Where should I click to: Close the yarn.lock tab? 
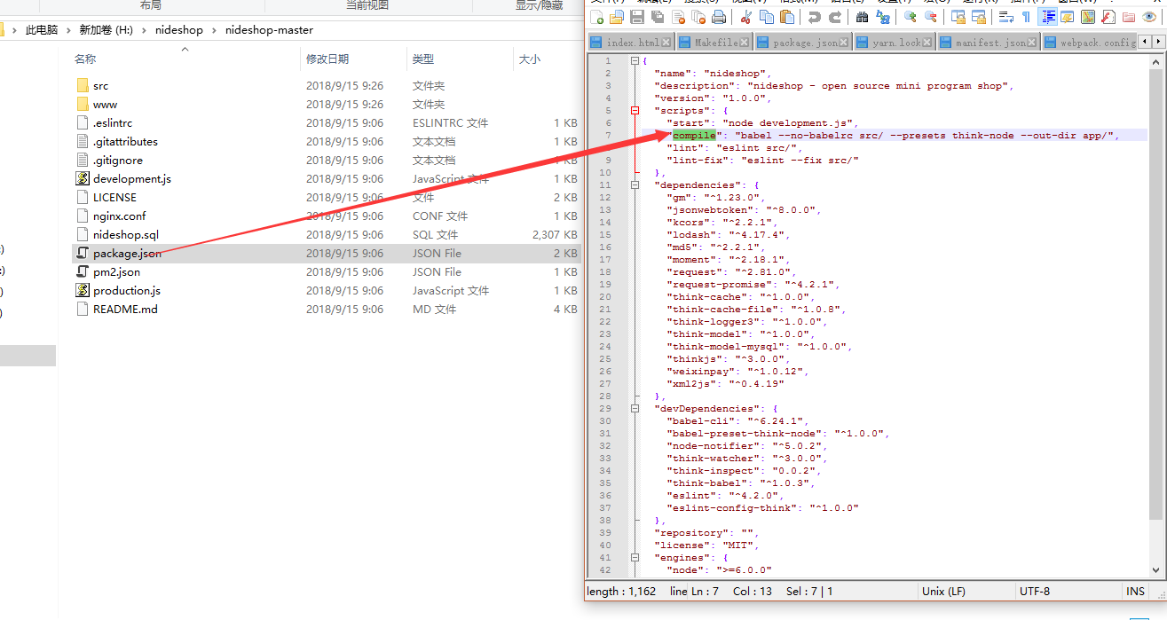pyautogui.click(x=927, y=42)
